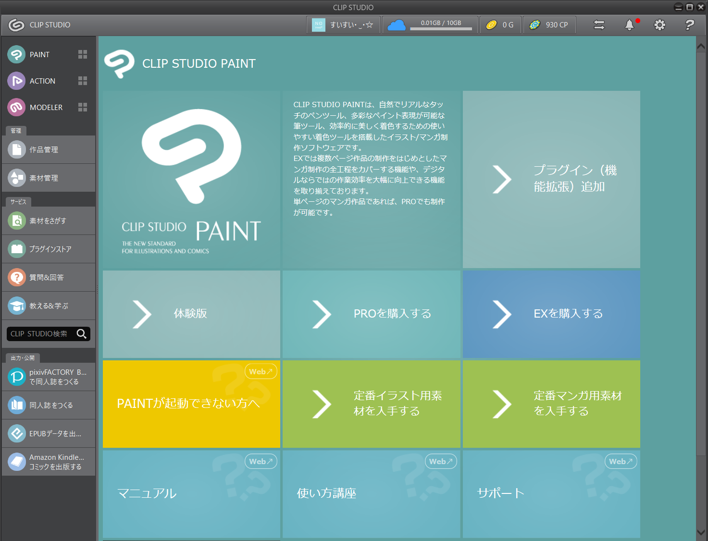The height and width of the screenshot is (541, 708).
Task: Click the arrow on プラグイン追加 tile
Action: point(502,180)
